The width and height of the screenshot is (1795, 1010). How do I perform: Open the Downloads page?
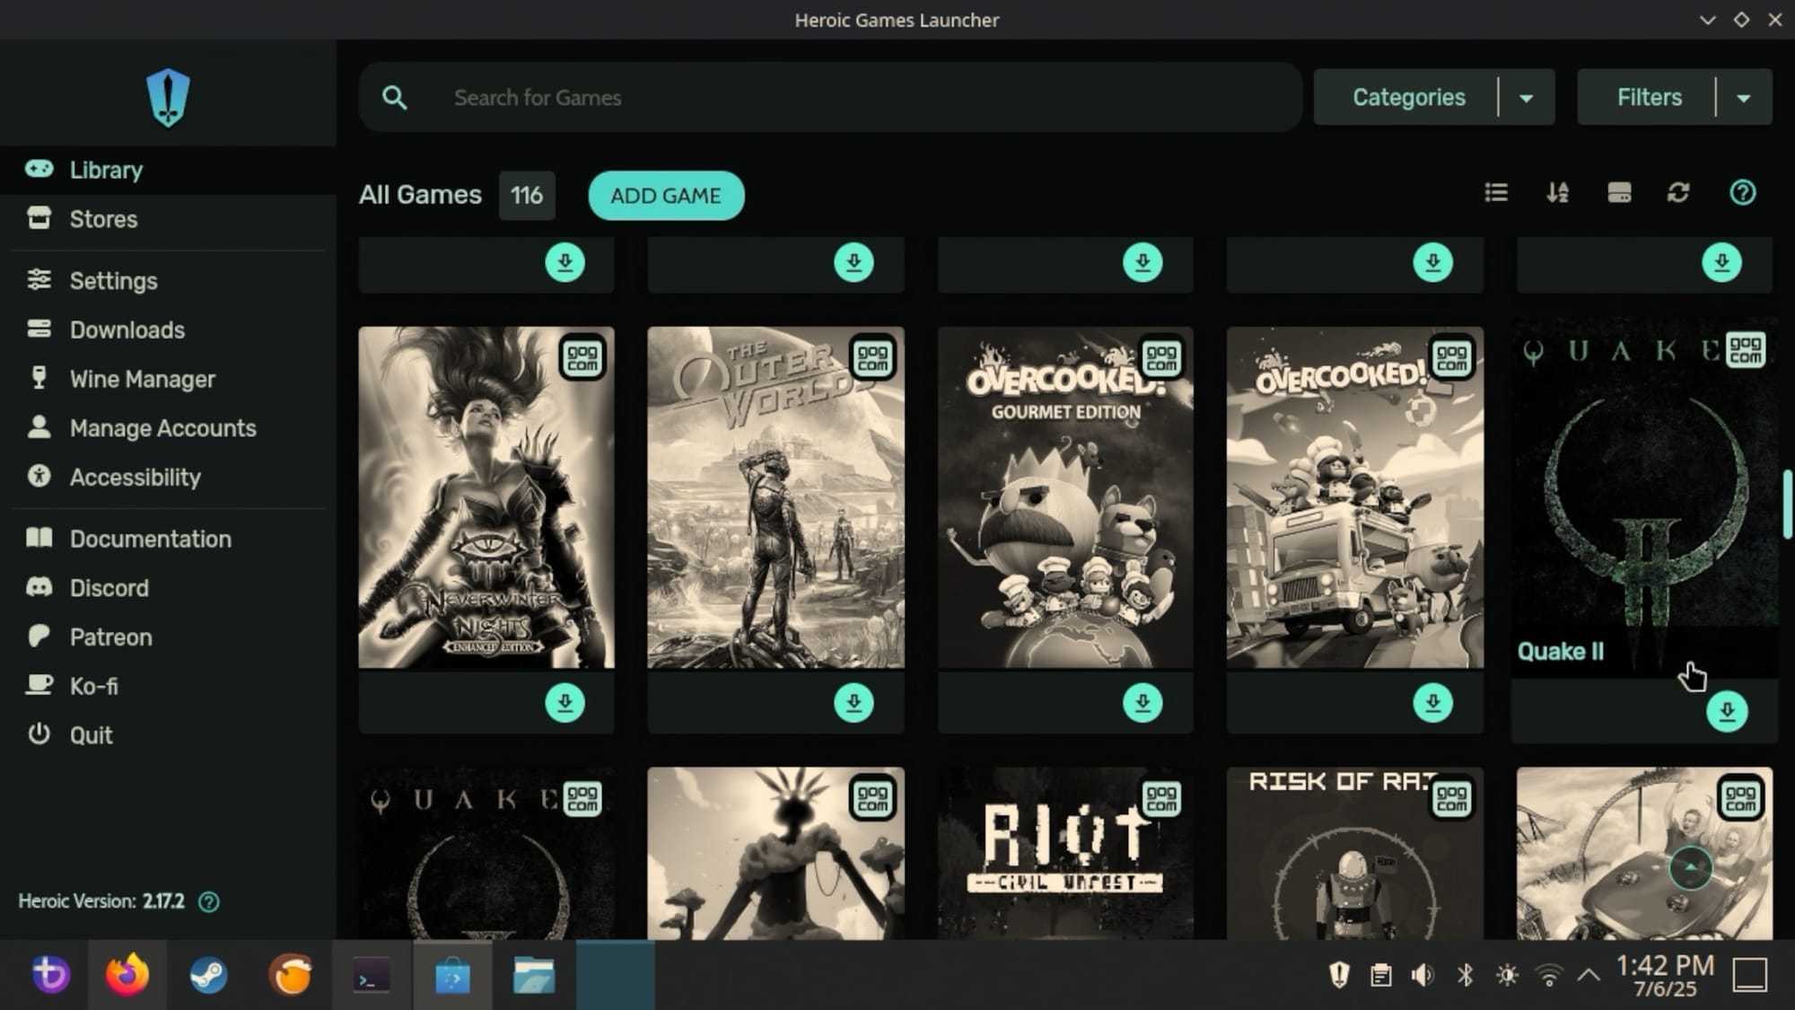[168, 329]
